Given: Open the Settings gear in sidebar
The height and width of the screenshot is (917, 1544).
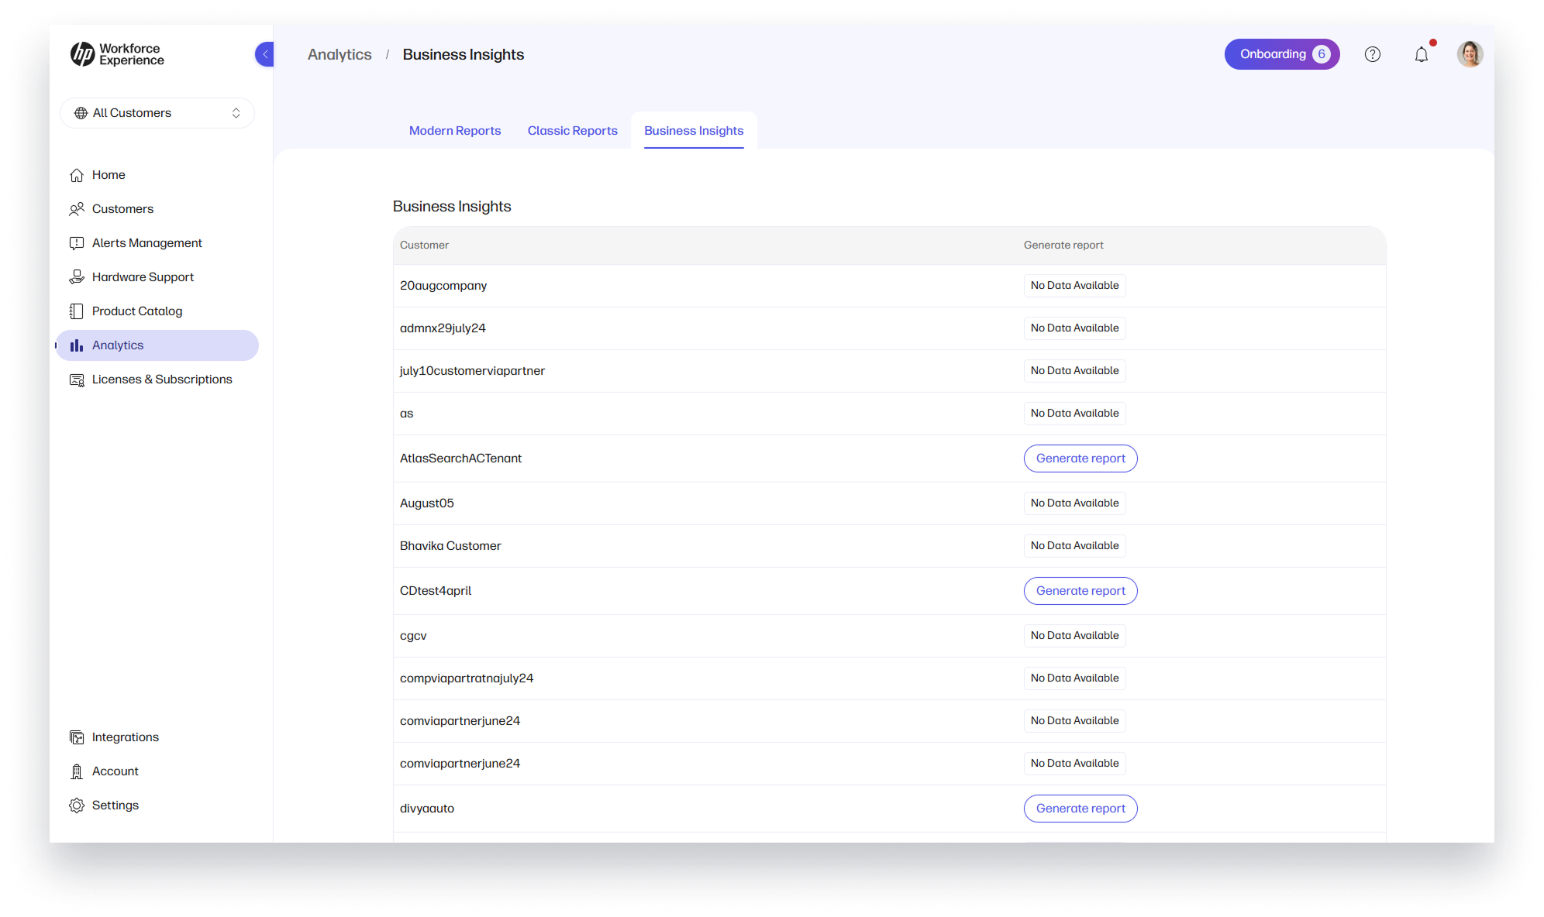Looking at the screenshot, I should click(x=78, y=805).
